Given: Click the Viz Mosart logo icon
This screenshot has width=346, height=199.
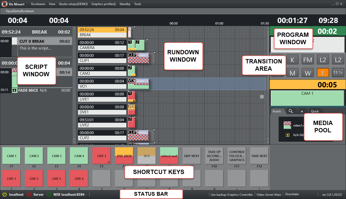Looking at the screenshot, I should pyautogui.click(x=4, y=4).
